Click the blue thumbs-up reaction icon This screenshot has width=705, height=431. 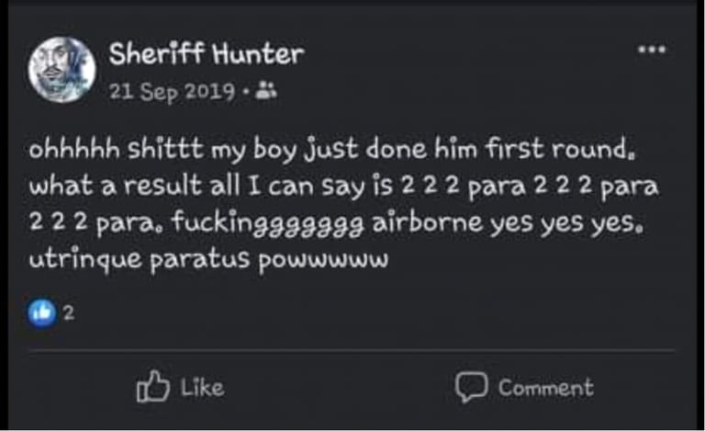[x=40, y=312]
